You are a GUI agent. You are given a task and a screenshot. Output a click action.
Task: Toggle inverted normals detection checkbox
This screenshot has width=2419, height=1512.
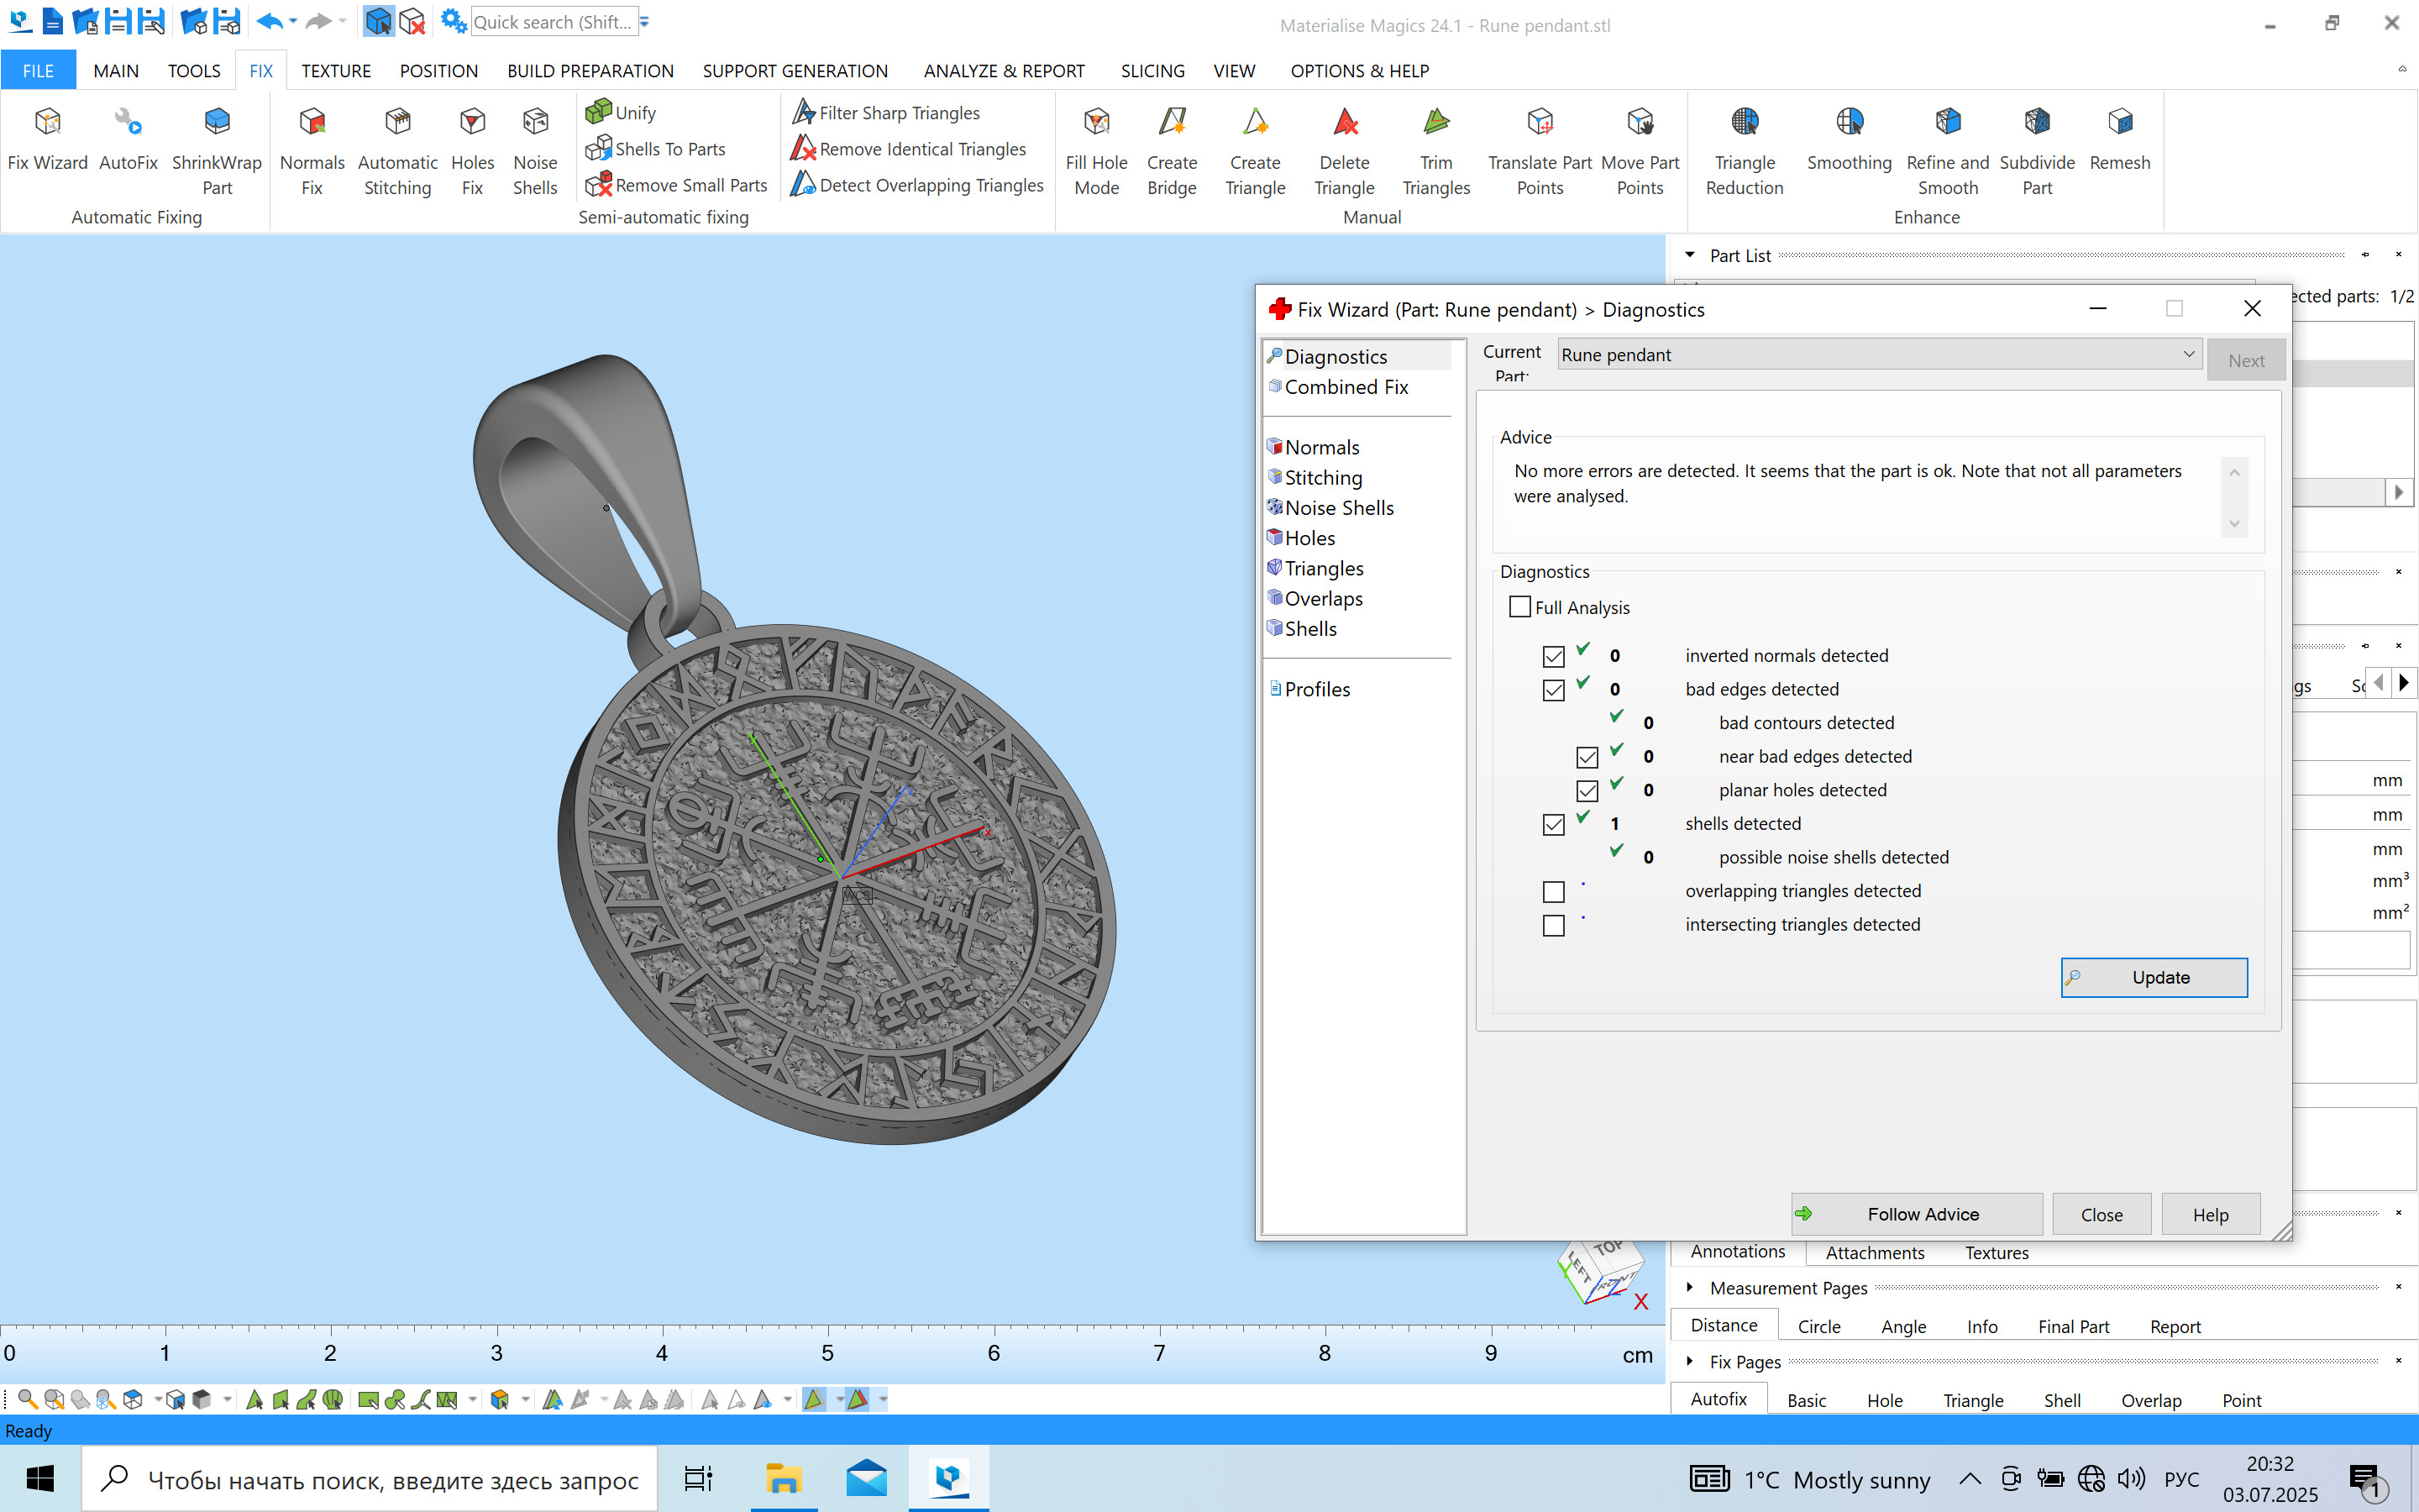(x=1553, y=657)
